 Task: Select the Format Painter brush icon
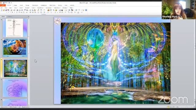(x=38, y=10)
